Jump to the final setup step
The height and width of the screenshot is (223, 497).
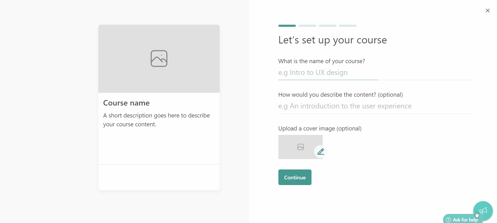click(x=348, y=26)
